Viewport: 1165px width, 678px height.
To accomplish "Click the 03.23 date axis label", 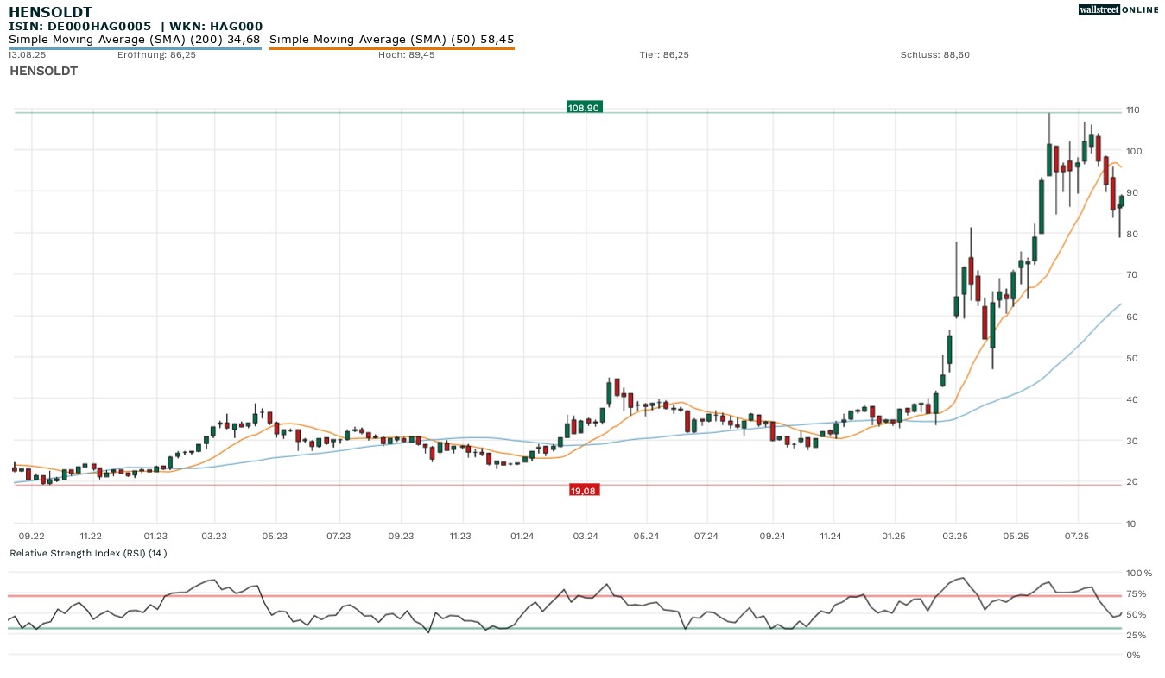I will [214, 537].
